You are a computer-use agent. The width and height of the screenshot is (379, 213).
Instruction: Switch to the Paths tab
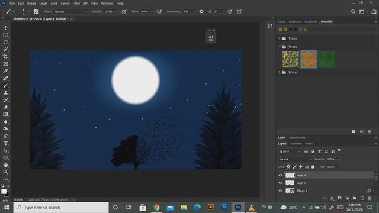309,143
